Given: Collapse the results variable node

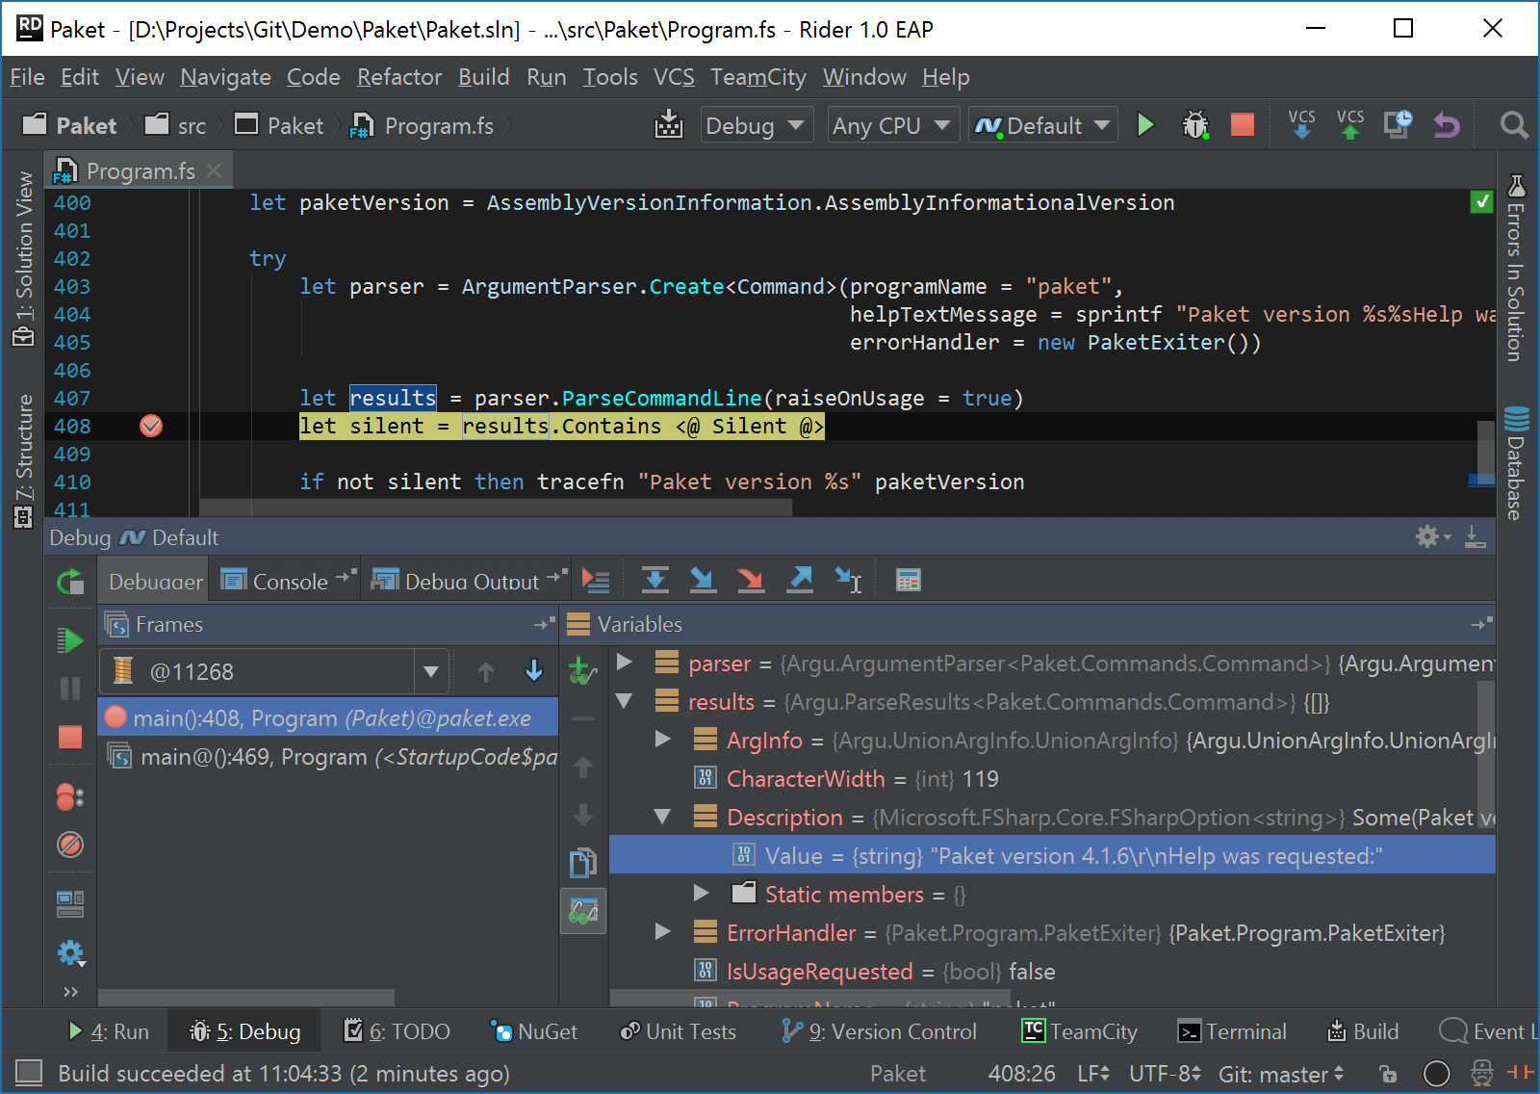Looking at the screenshot, I should tap(624, 701).
